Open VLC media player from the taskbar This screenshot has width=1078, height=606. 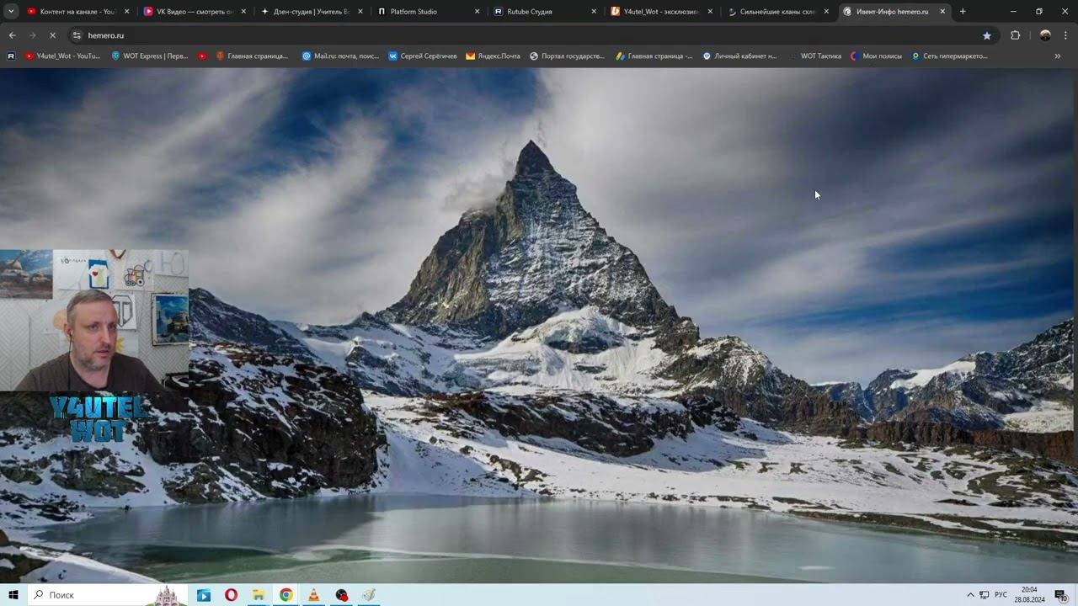[313, 595]
